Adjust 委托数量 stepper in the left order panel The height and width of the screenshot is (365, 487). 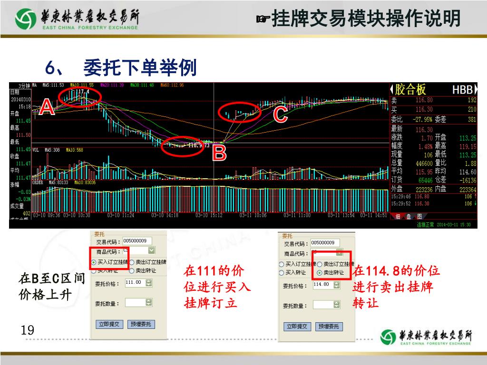[149, 303]
